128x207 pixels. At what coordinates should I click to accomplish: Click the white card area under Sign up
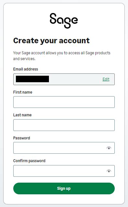coord(64,199)
